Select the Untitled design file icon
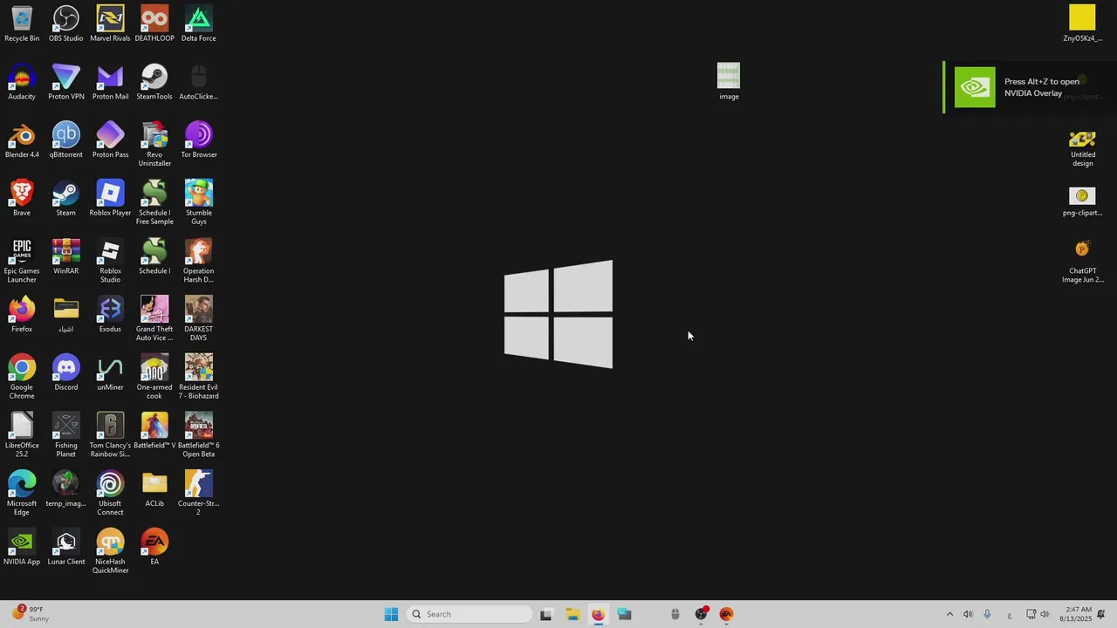 coord(1082,148)
